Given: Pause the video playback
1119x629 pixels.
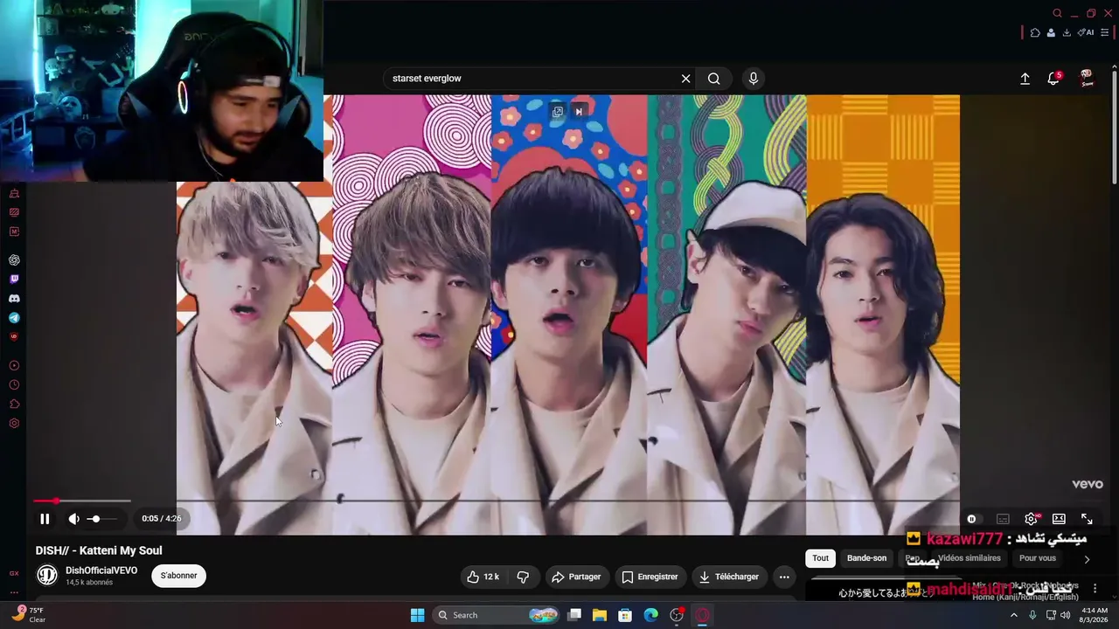Looking at the screenshot, I should click(x=45, y=519).
